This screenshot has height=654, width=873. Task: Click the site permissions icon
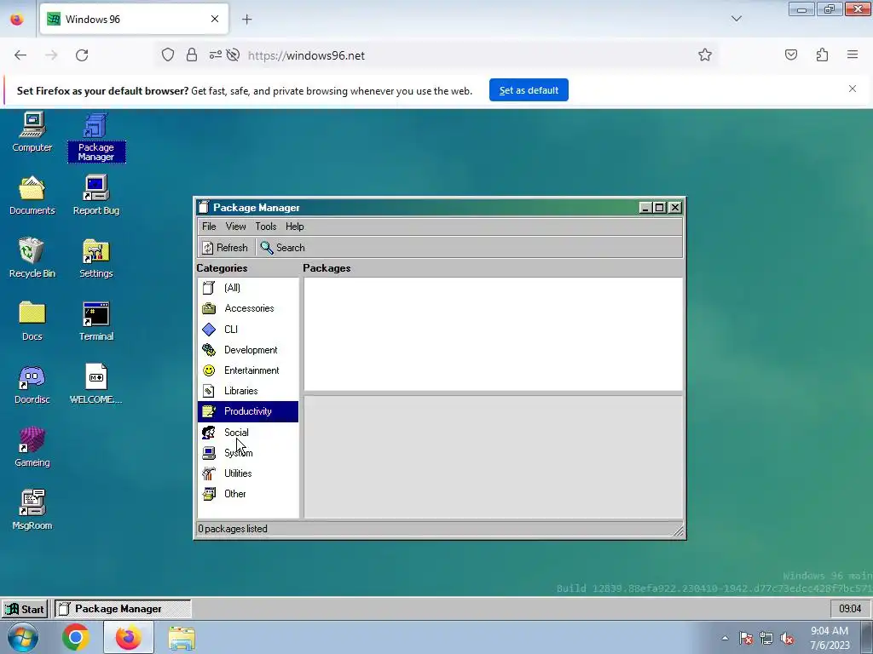(x=216, y=55)
